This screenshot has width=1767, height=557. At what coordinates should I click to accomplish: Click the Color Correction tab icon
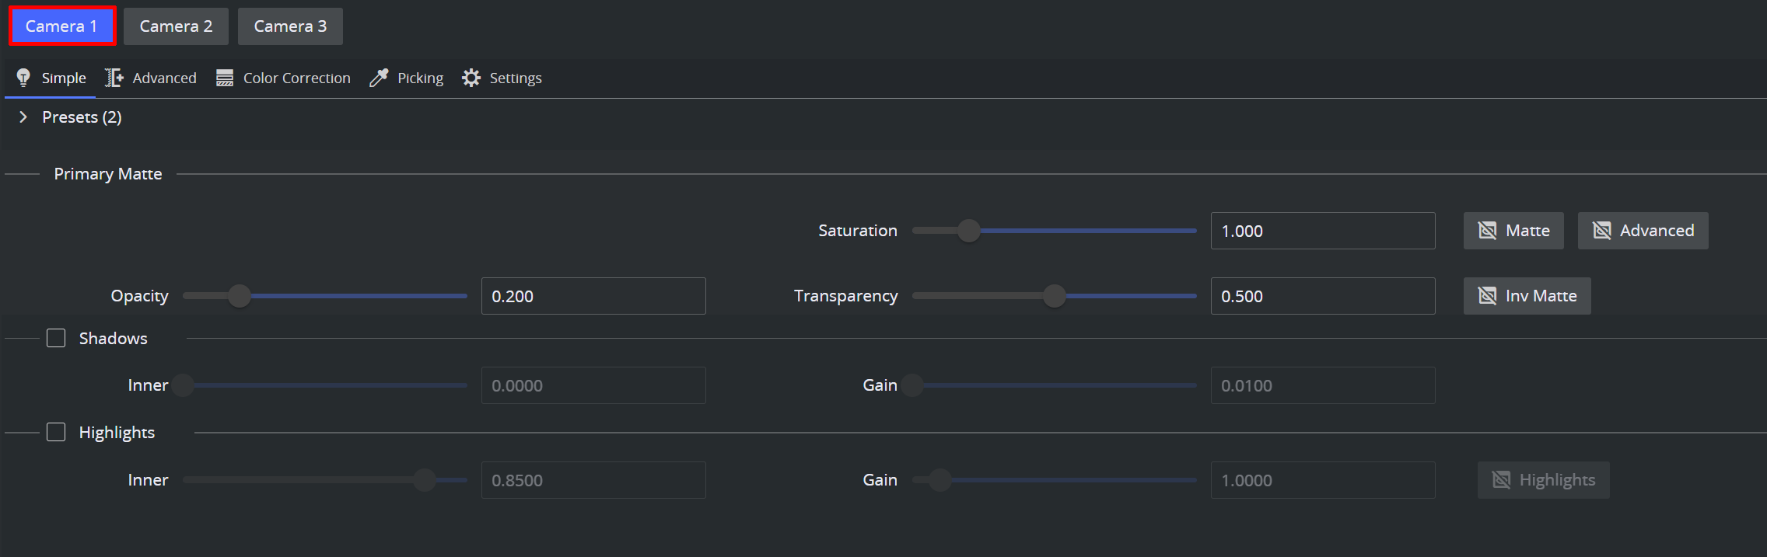click(225, 78)
